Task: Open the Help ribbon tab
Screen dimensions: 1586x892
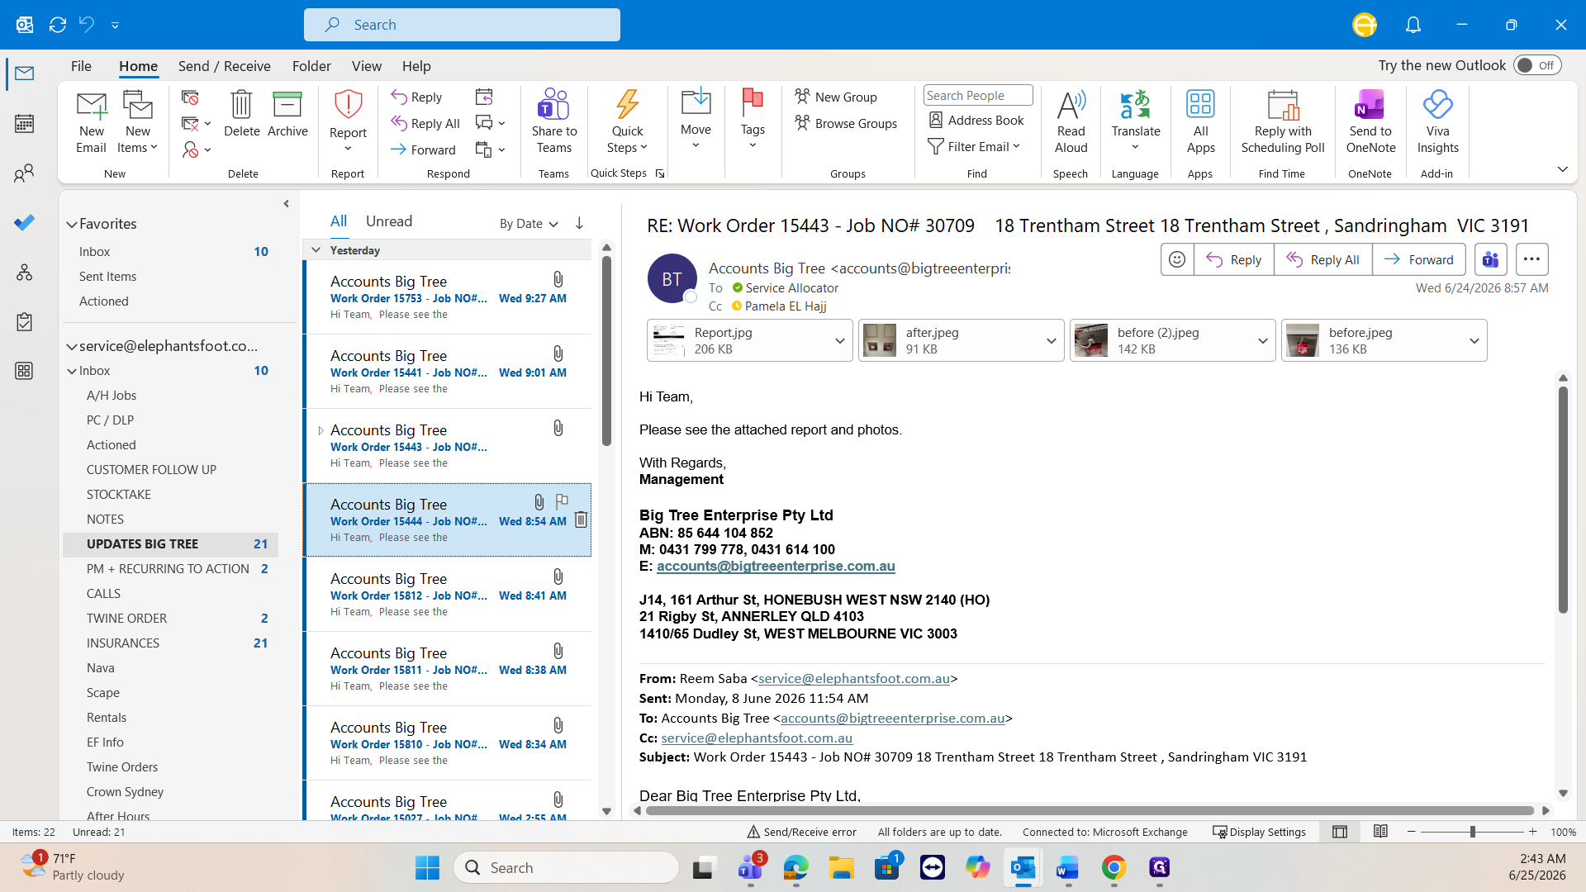Action: pyautogui.click(x=416, y=66)
